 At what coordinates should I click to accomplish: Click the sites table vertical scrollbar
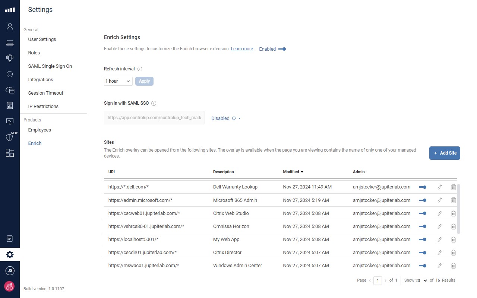click(x=459, y=209)
